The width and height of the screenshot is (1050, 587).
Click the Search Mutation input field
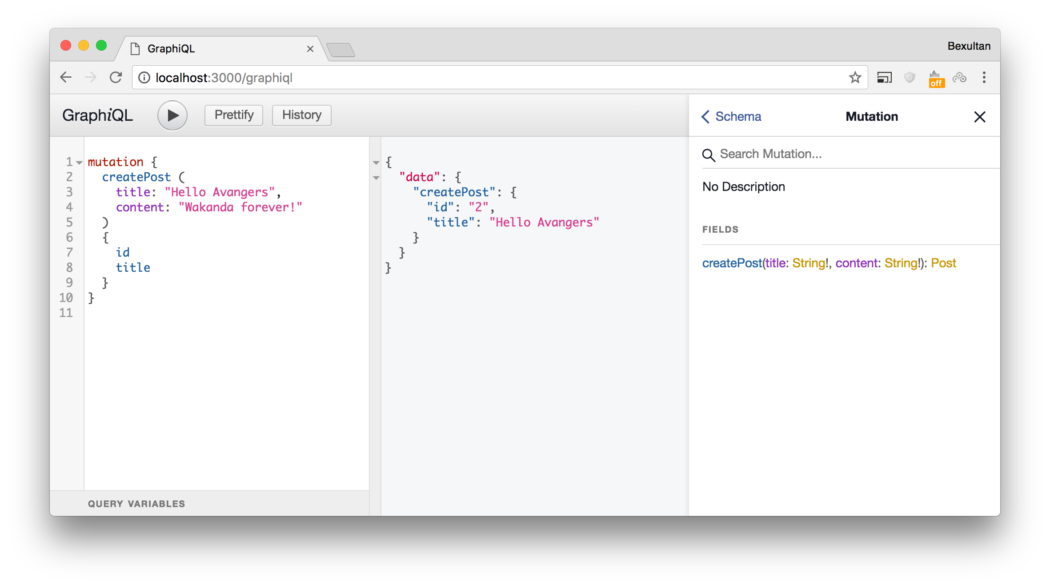(x=845, y=154)
